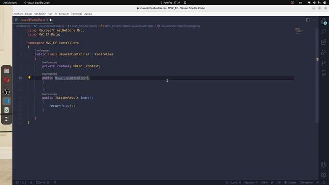Open the Ver menu
This screenshot has width=329, height=185.
[50, 14]
